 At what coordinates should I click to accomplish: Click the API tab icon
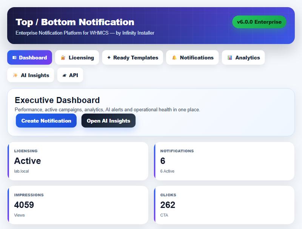pyautogui.click(x=64, y=75)
